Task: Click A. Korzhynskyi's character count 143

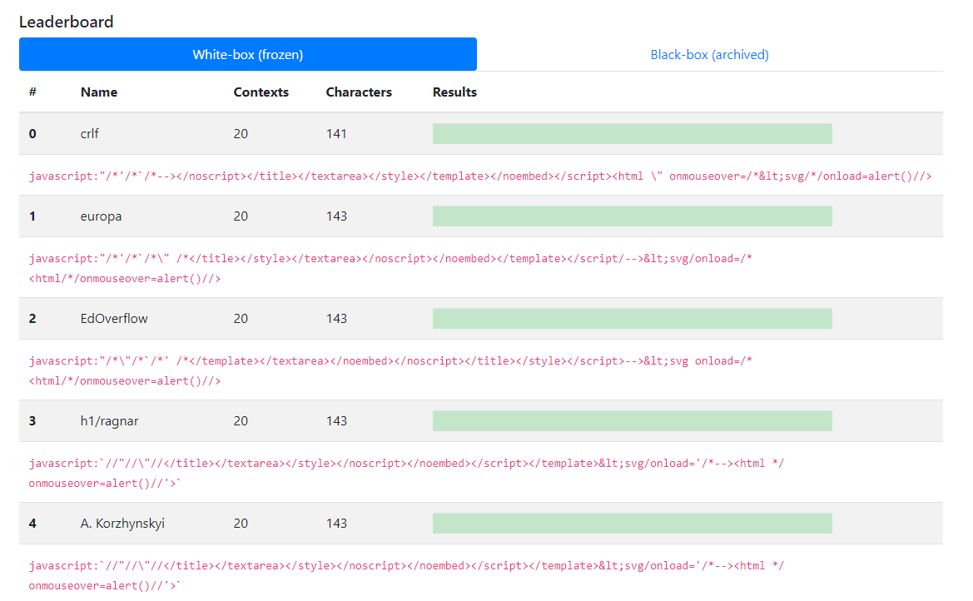Action: (x=336, y=524)
